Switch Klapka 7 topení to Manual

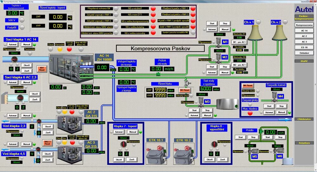133,132
